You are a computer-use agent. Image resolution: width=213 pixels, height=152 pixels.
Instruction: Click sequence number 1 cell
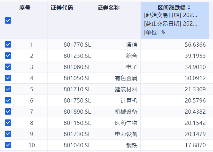pyautogui.click(x=31, y=45)
